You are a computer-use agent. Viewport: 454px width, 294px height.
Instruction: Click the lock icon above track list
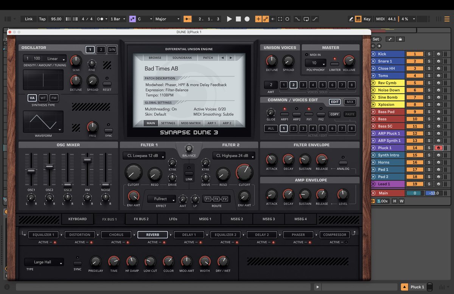coord(400,39)
